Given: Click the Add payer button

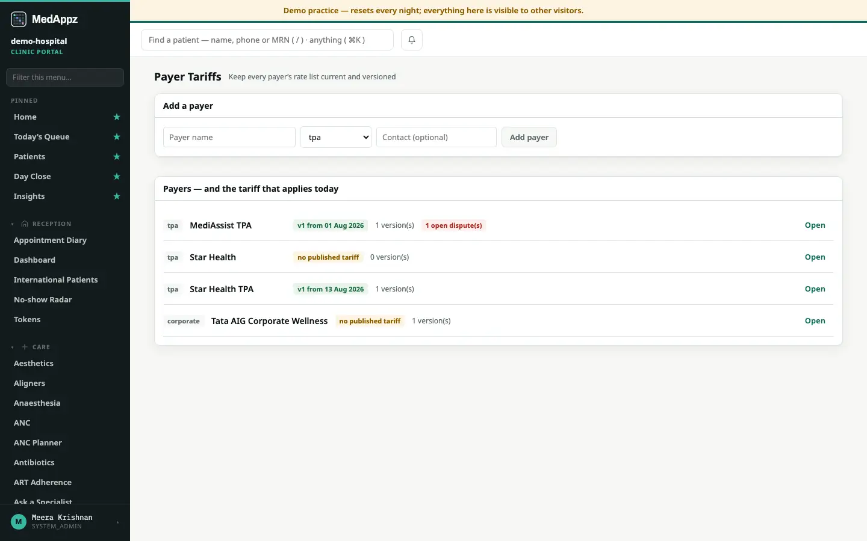Looking at the screenshot, I should point(529,137).
